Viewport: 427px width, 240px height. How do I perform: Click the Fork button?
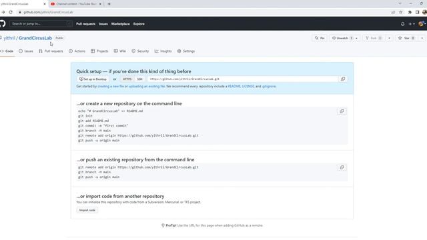(x=374, y=38)
